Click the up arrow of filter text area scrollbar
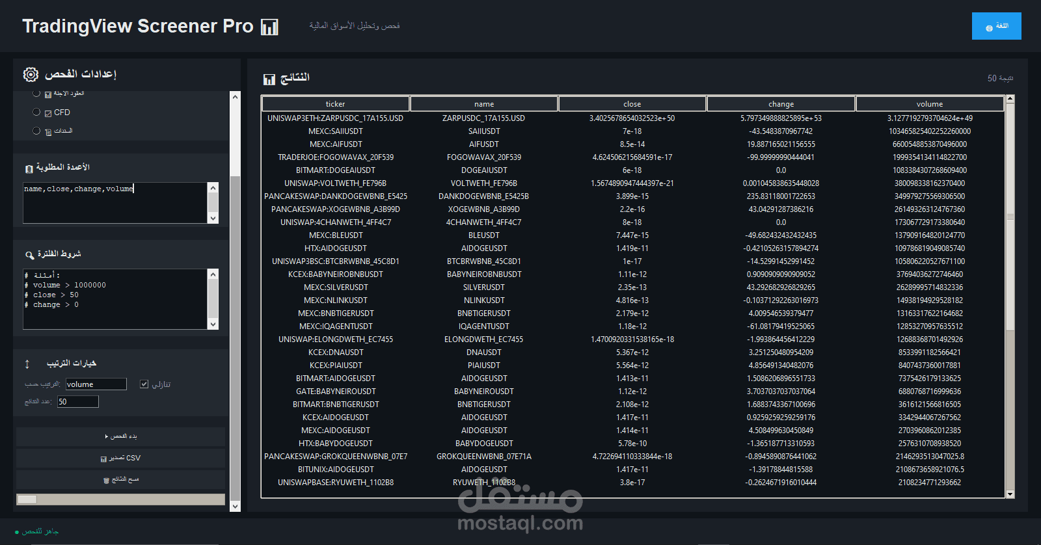The height and width of the screenshot is (545, 1041). (x=213, y=274)
